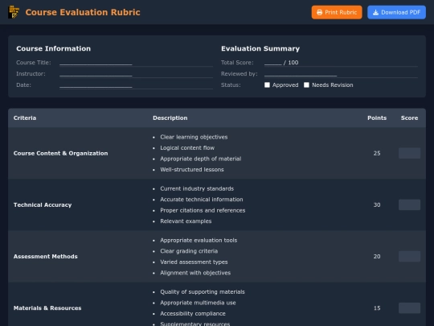
Task: Click the Course Title input line
Action: [x=136, y=63]
